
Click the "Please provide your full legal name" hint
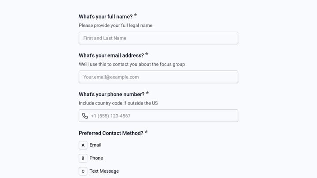(x=116, y=25)
